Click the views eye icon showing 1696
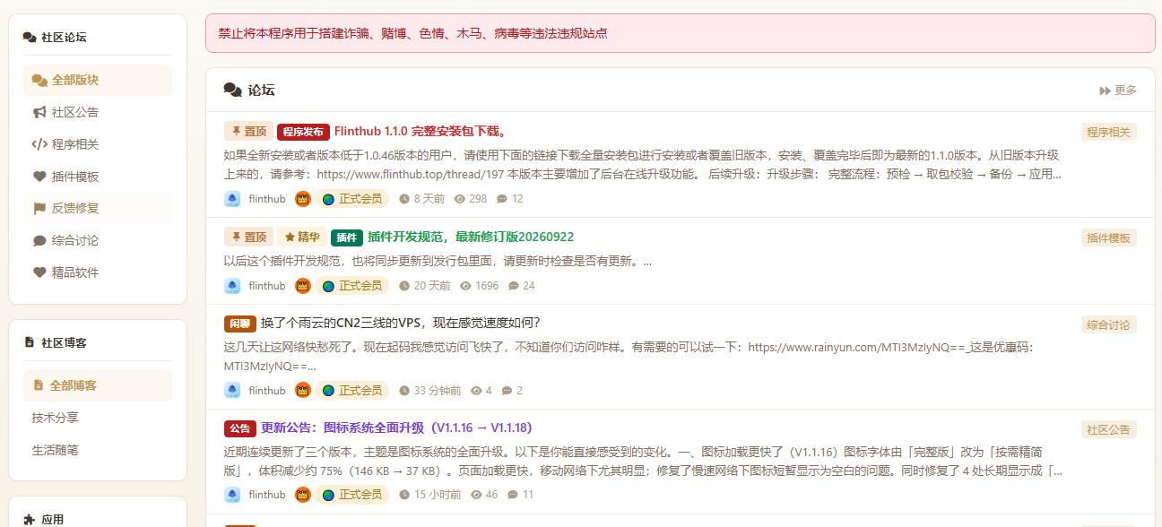Screen dimensions: 1162x527 tap(465, 286)
